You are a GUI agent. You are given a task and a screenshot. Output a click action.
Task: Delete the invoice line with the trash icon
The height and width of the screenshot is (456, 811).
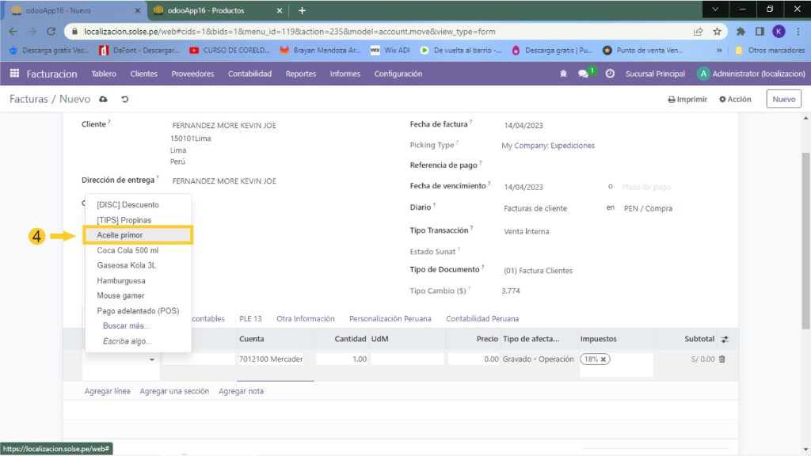[722, 359]
